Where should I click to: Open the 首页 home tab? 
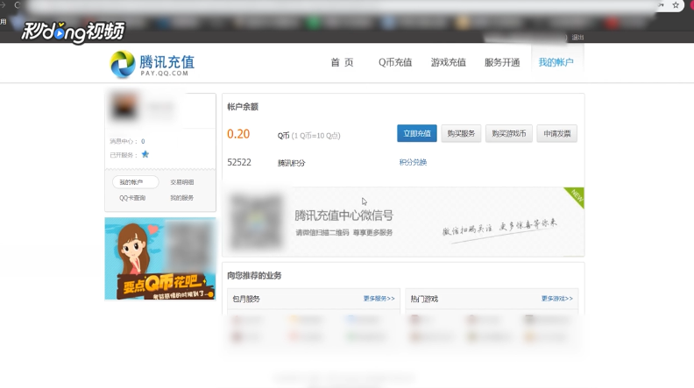point(342,62)
